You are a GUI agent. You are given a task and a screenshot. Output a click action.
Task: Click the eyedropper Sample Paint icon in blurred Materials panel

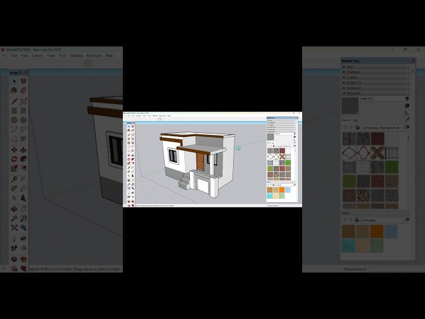click(407, 120)
